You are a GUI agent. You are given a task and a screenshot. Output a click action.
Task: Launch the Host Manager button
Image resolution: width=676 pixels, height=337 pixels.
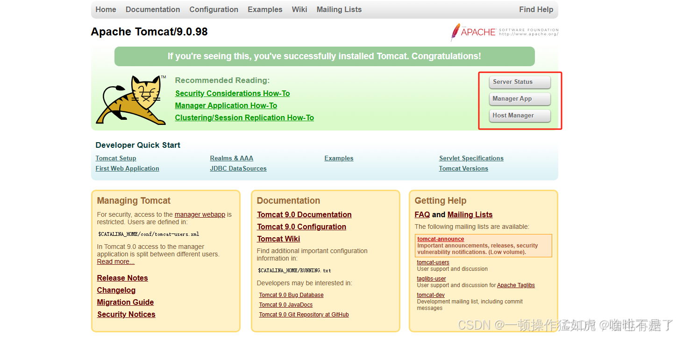pos(520,116)
